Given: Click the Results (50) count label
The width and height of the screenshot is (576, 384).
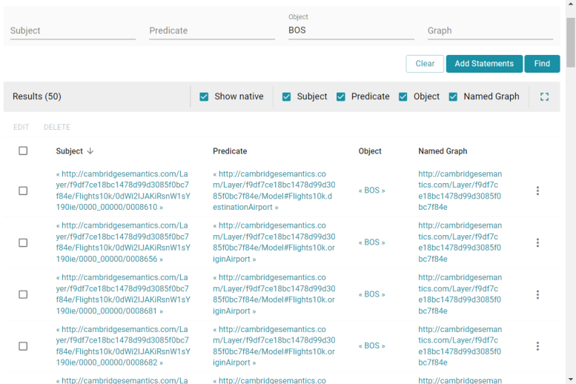Looking at the screenshot, I should click(x=37, y=96).
